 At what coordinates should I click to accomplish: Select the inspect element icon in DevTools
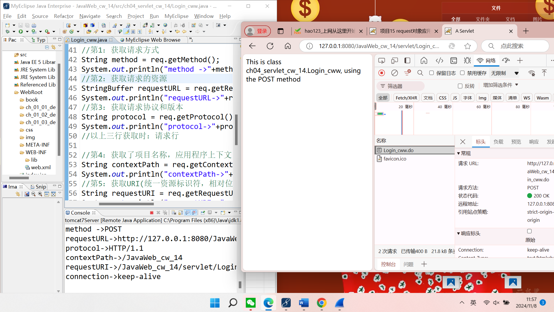pyautogui.click(x=382, y=60)
